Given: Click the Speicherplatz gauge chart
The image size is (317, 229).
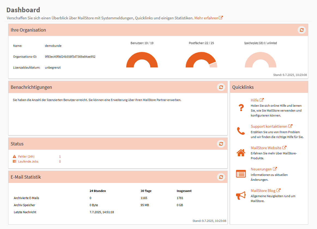Looking at the screenshot, I should (261, 60).
